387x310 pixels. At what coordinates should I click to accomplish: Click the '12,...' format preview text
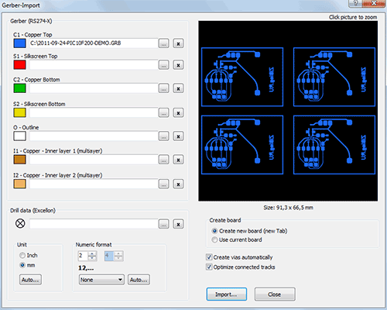click(86, 268)
